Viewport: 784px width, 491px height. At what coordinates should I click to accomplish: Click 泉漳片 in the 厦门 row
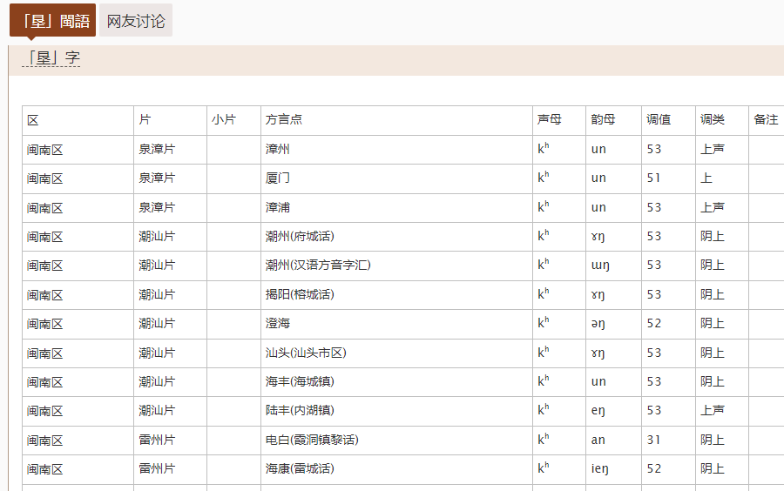[157, 178]
